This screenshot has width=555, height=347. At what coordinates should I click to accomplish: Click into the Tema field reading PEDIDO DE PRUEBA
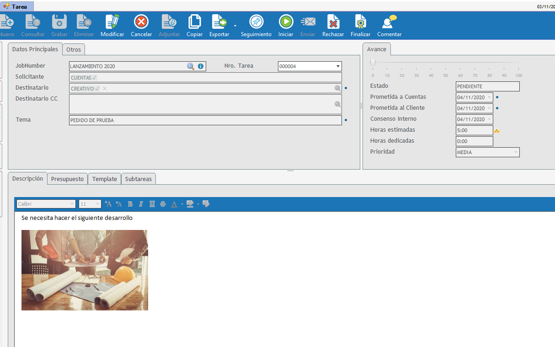pos(205,120)
